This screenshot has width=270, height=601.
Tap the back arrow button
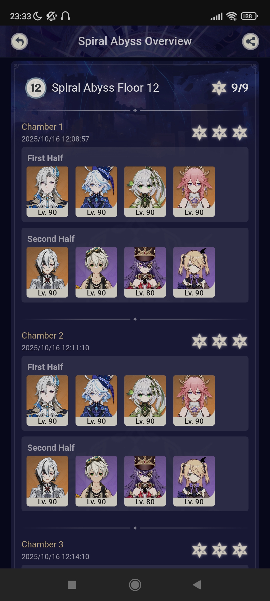click(19, 41)
